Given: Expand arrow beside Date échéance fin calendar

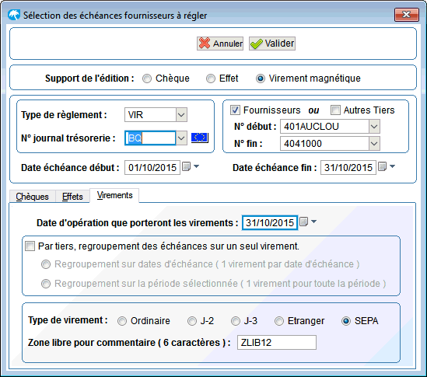Looking at the screenshot, I should 392,166.
